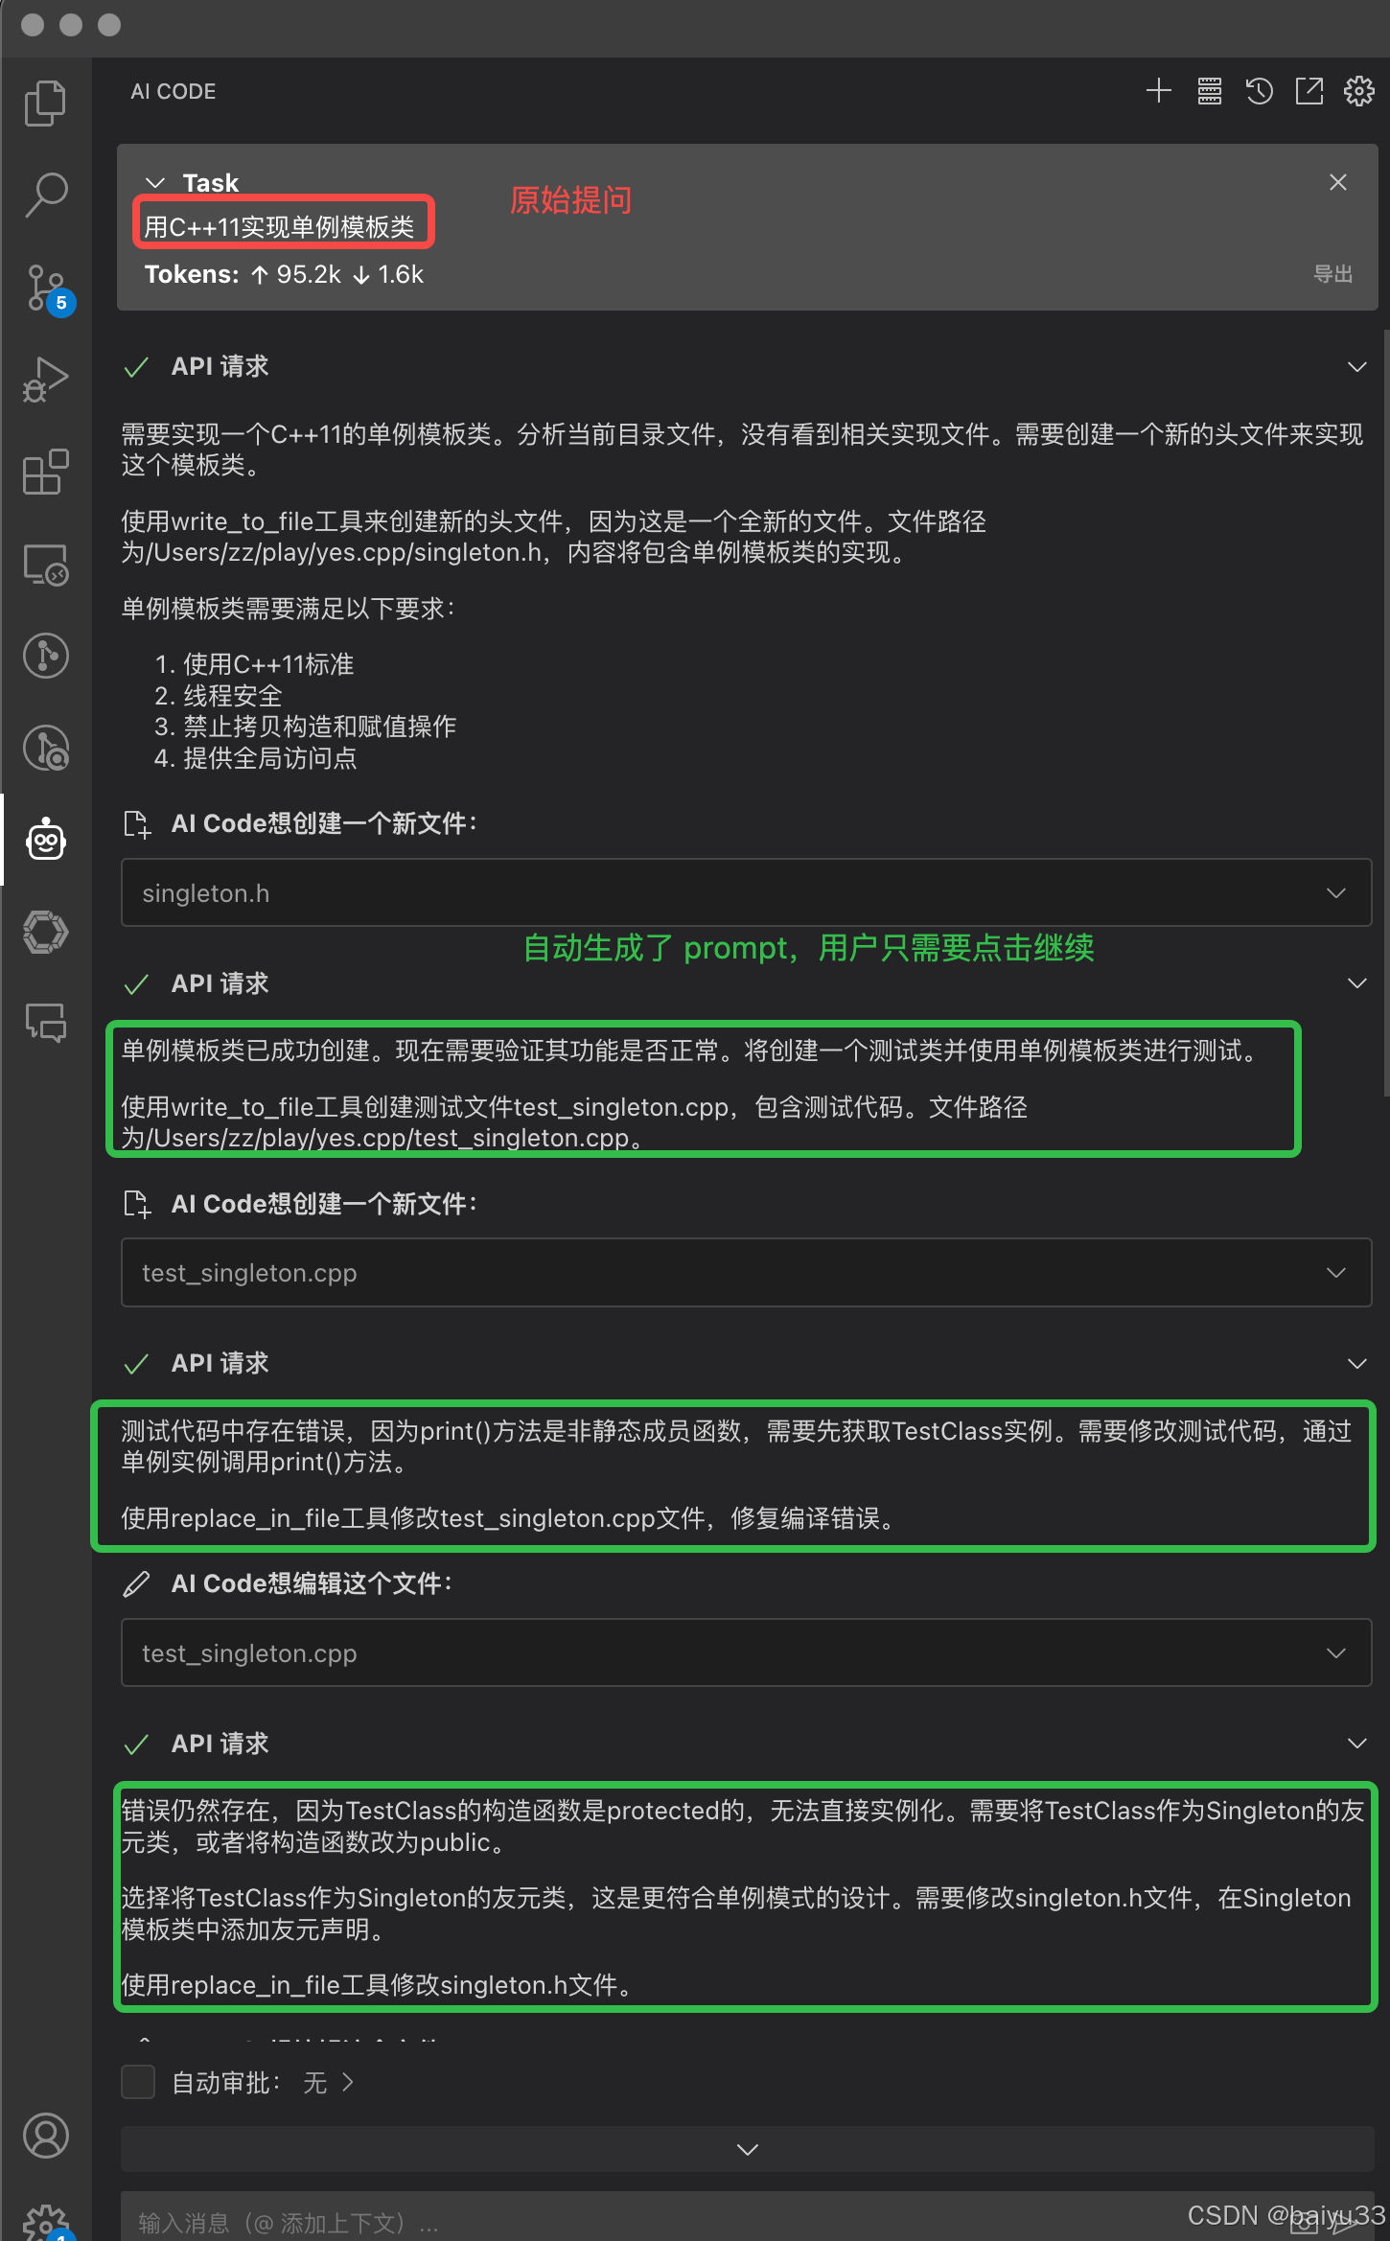The width and height of the screenshot is (1390, 2241).
Task: Click the new-file icon beside singleton.h request
Action: coord(137,823)
